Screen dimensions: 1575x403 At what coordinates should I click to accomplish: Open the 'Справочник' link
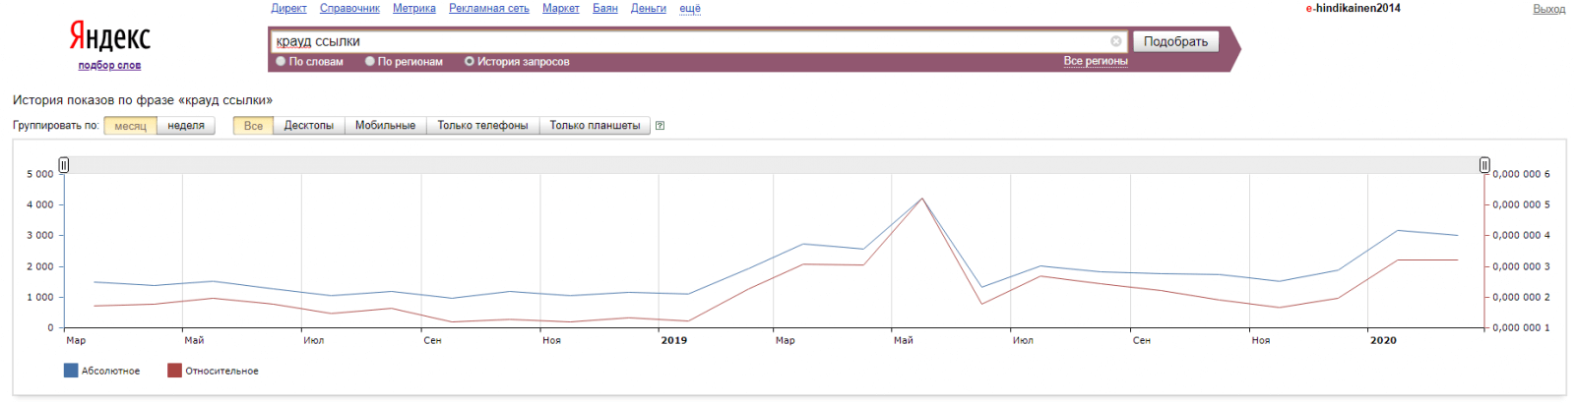(349, 8)
